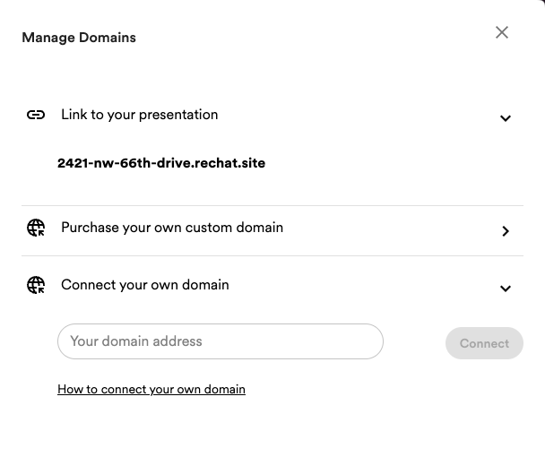Focus the Your domain address field
545x457 pixels.
click(221, 341)
